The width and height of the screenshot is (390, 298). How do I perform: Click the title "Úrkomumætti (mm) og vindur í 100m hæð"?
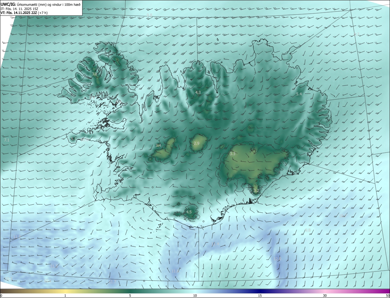49,4
